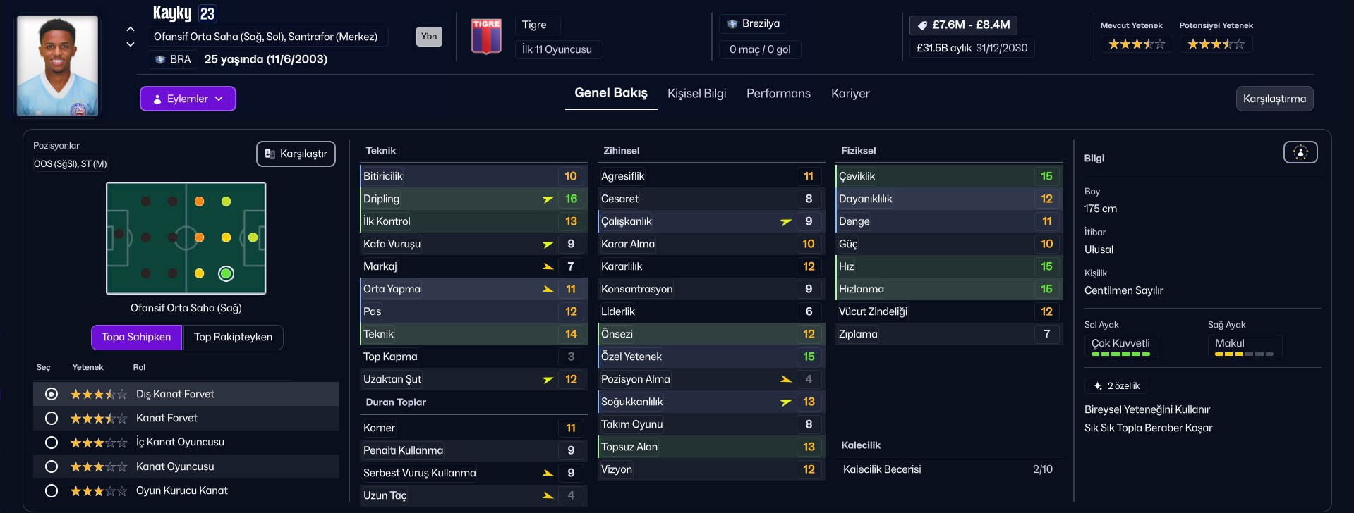1354x513 pixels.
Task: Click the BRA flag icon under player name
Action: (x=160, y=59)
